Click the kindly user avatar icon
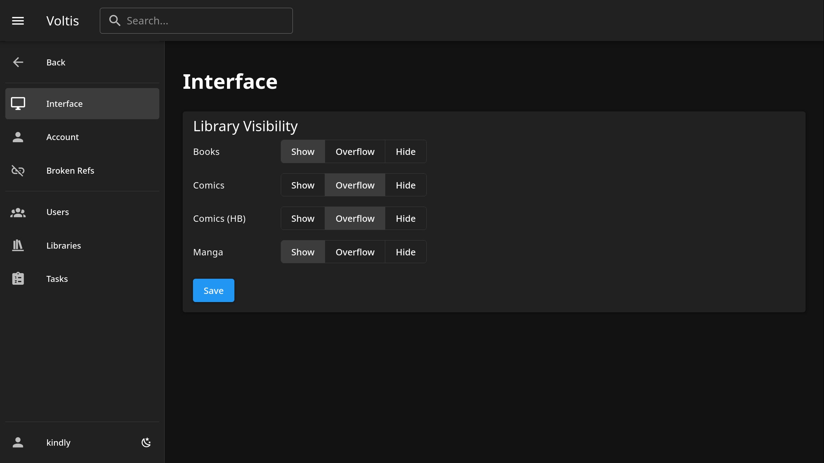This screenshot has height=463, width=824. pos(18,442)
